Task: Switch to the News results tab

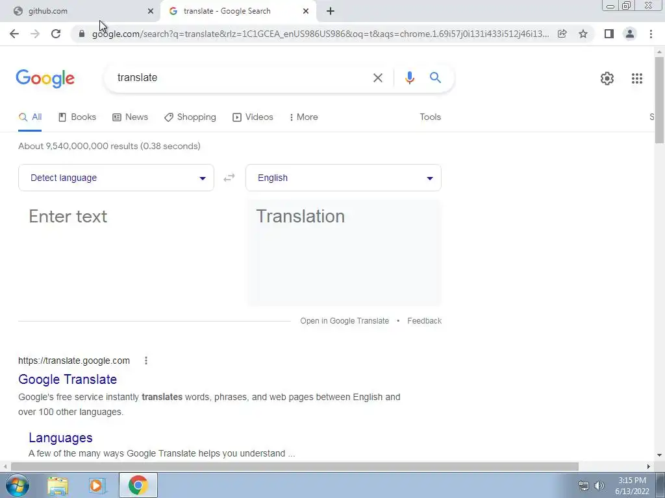Action: pyautogui.click(x=130, y=117)
